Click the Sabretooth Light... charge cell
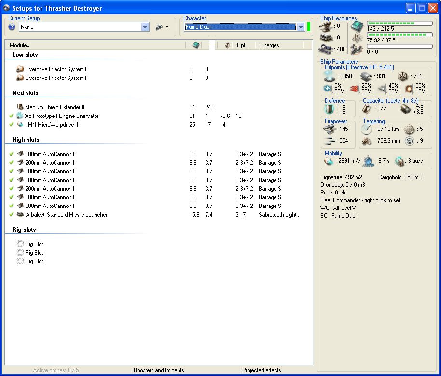The width and height of the screenshot is (441, 376). (279, 215)
